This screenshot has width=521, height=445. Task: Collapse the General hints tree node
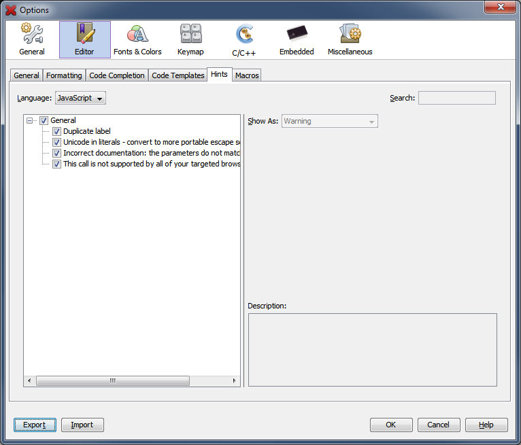(29, 120)
